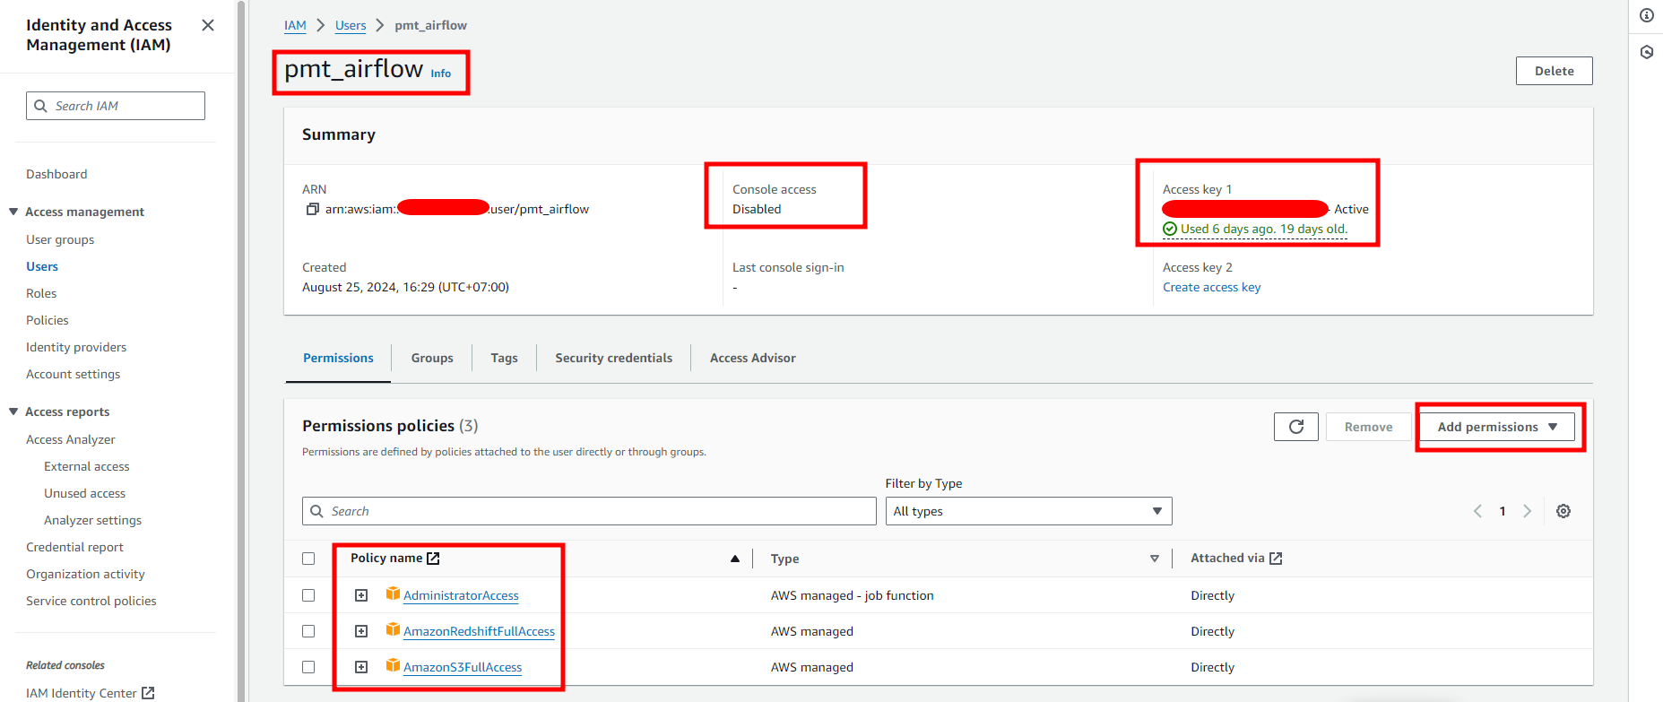This screenshot has height=702, width=1663.
Task: Check the AmazonS3FullAccess row checkbox
Action: [308, 667]
